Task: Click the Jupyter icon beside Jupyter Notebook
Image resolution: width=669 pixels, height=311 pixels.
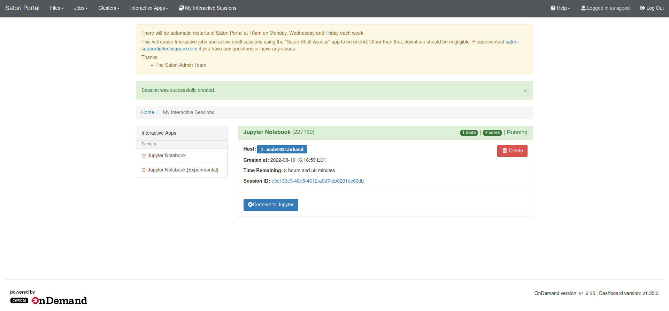Action: pos(144,156)
